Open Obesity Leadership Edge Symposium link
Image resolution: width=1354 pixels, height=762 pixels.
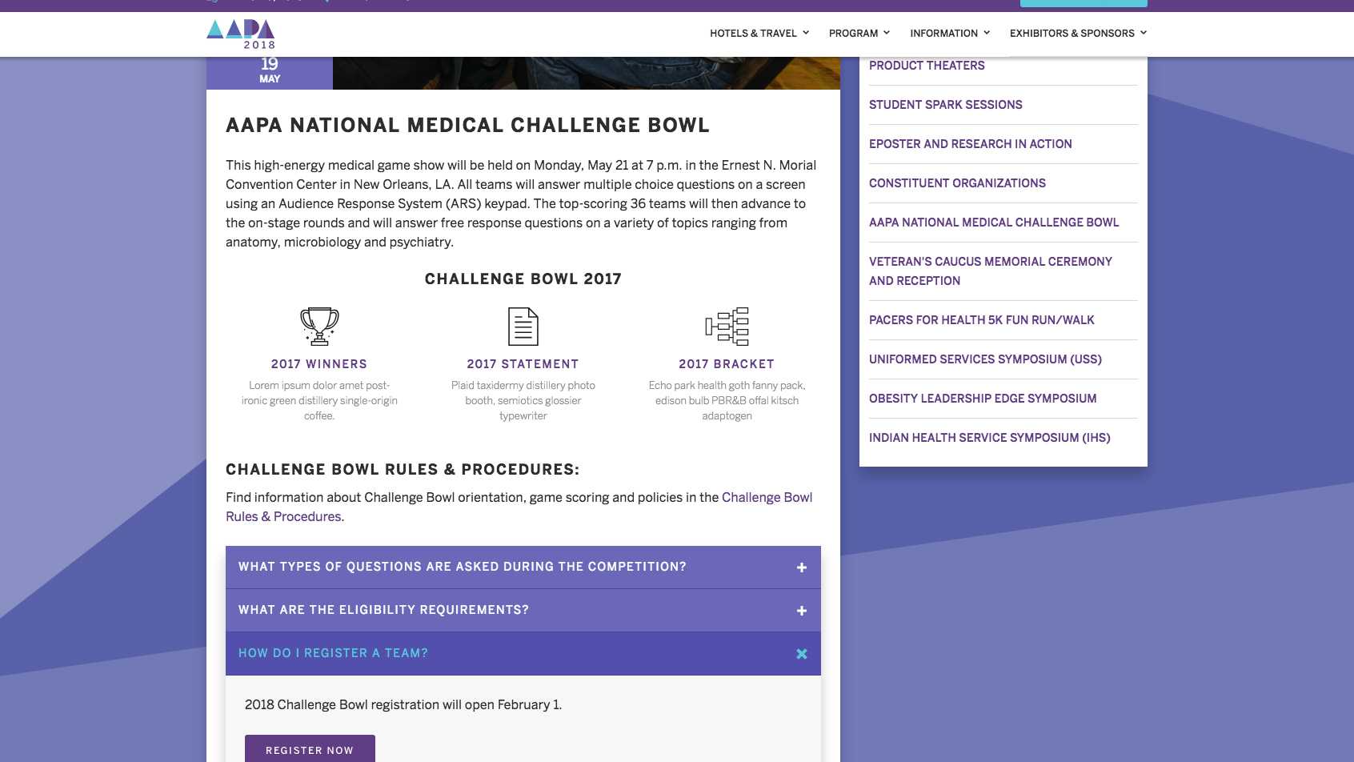point(983,399)
